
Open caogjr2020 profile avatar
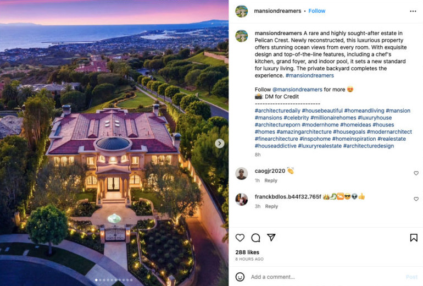coord(242,173)
